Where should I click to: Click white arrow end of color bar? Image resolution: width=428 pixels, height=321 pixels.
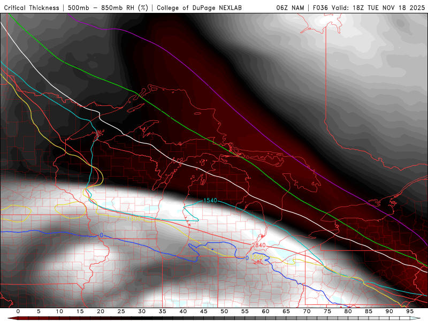click(416, 318)
